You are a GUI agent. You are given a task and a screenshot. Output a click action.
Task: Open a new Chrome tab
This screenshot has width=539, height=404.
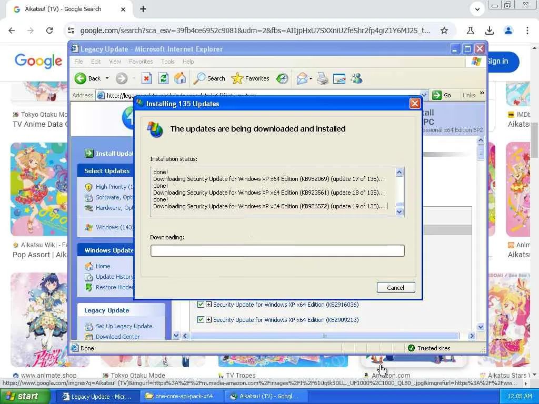[143, 9]
